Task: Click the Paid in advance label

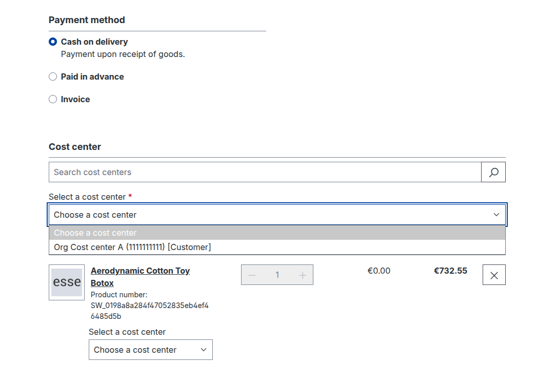Action: click(92, 77)
